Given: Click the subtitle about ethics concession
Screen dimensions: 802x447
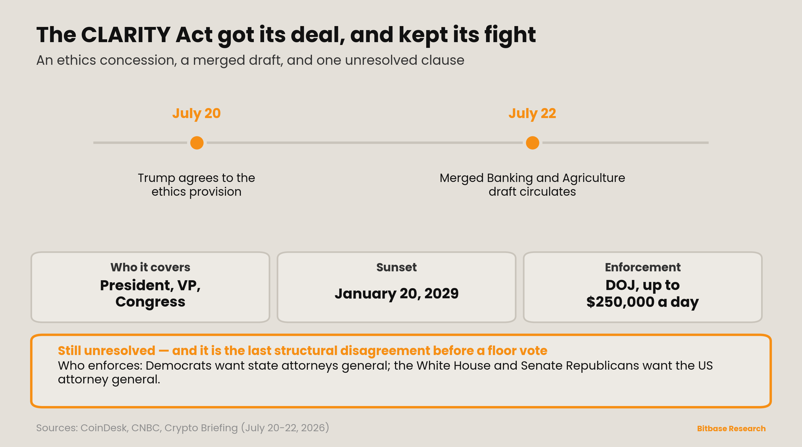Looking at the screenshot, I should coord(250,60).
